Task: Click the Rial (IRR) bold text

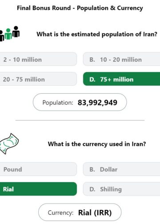Action: tap(95, 212)
